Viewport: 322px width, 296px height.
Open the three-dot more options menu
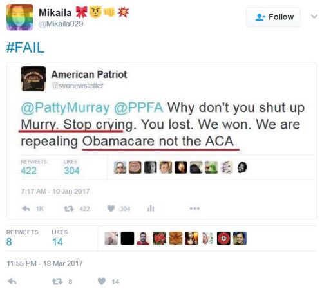tap(194, 208)
